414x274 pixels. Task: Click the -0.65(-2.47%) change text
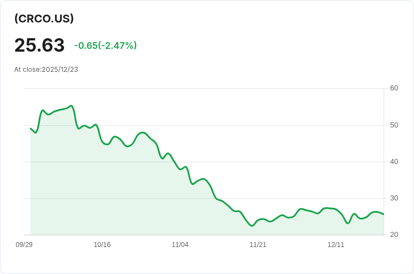pos(105,45)
